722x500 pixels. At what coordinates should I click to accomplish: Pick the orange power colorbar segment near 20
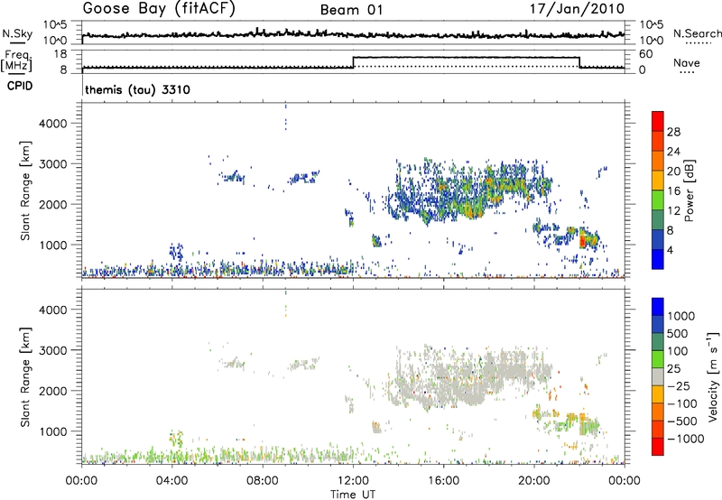point(658,161)
